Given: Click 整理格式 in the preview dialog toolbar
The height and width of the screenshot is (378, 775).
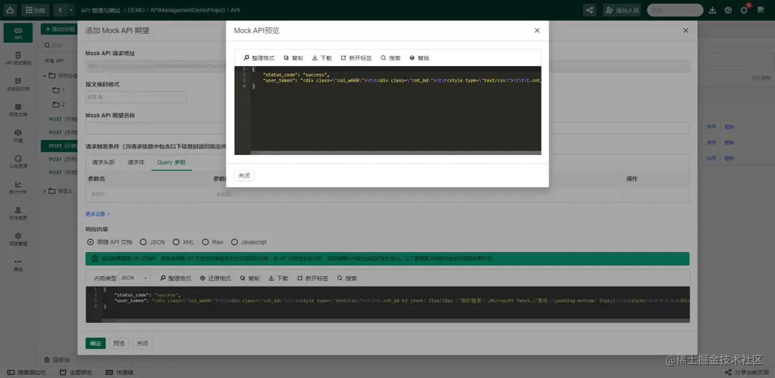Looking at the screenshot, I should pos(259,58).
